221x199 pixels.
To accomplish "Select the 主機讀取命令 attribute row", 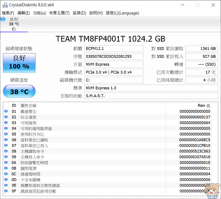I will pos(107,151).
